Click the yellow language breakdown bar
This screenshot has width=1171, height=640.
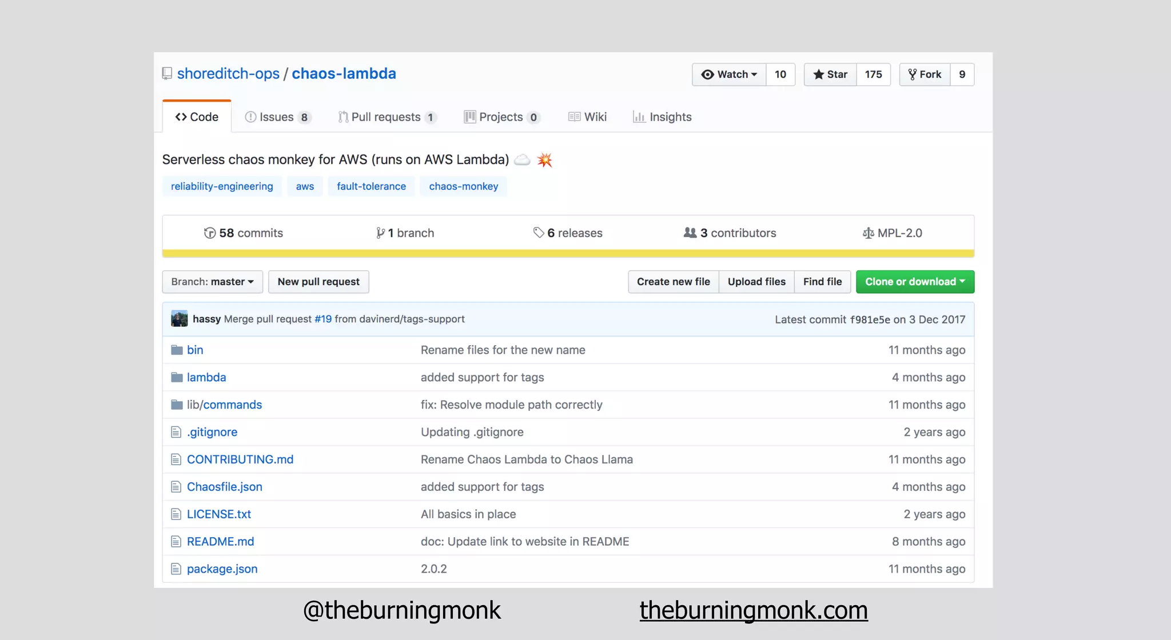tap(568, 253)
